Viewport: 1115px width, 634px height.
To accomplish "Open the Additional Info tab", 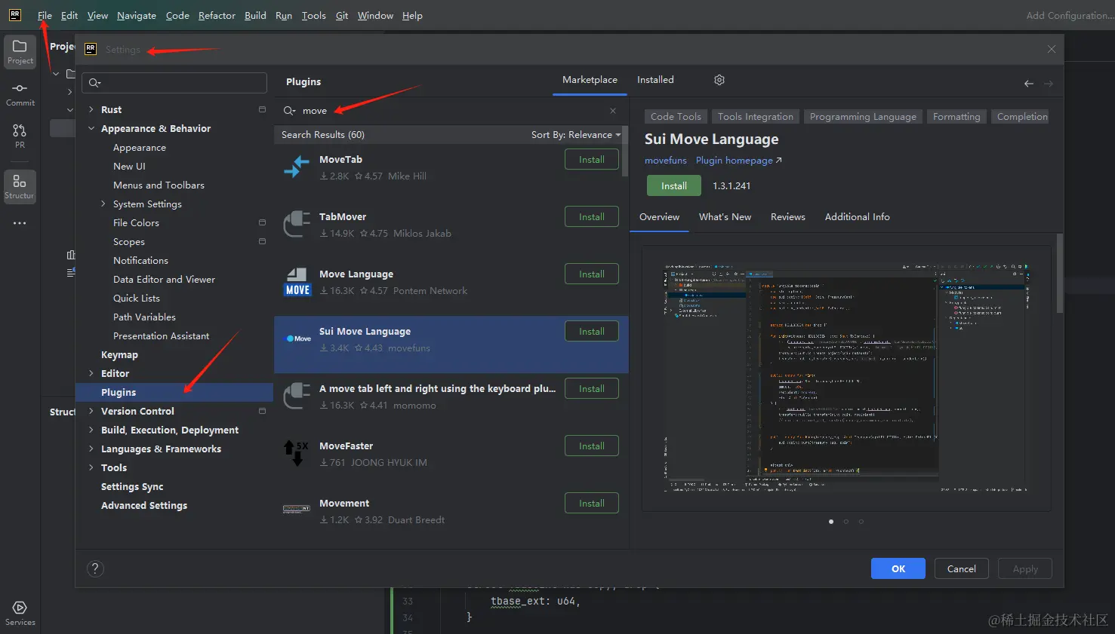I will tap(857, 217).
